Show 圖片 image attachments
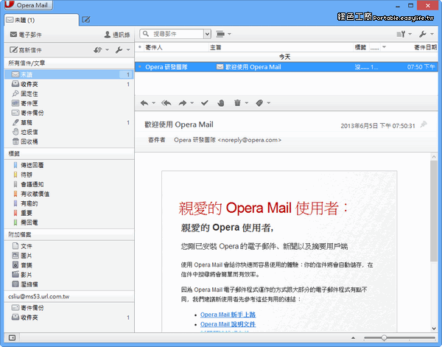The width and height of the screenshot is (442, 347). pos(69,256)
